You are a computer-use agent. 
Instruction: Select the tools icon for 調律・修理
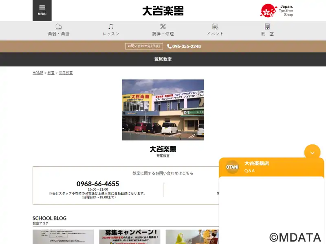pyautogui.click(x=163, y=26)
